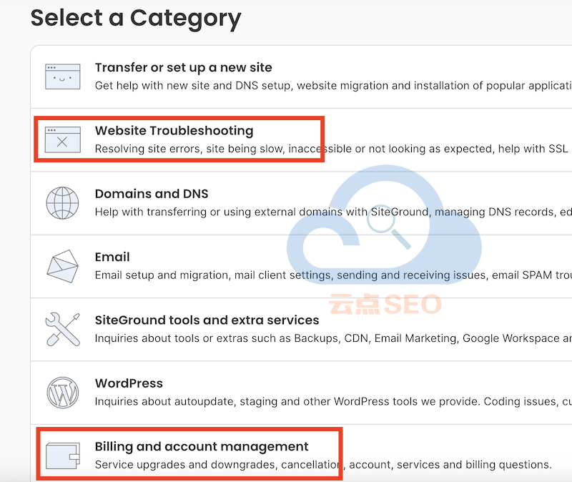Click the description starting 'Get help with new site'

click(333, 86)
